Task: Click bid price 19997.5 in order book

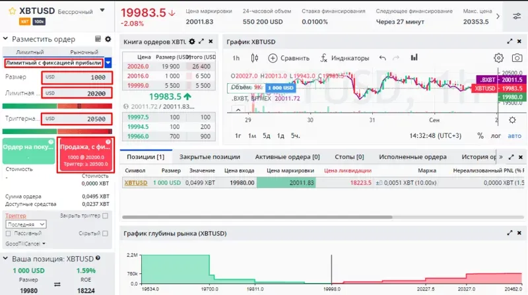Action: coord(138,117)
